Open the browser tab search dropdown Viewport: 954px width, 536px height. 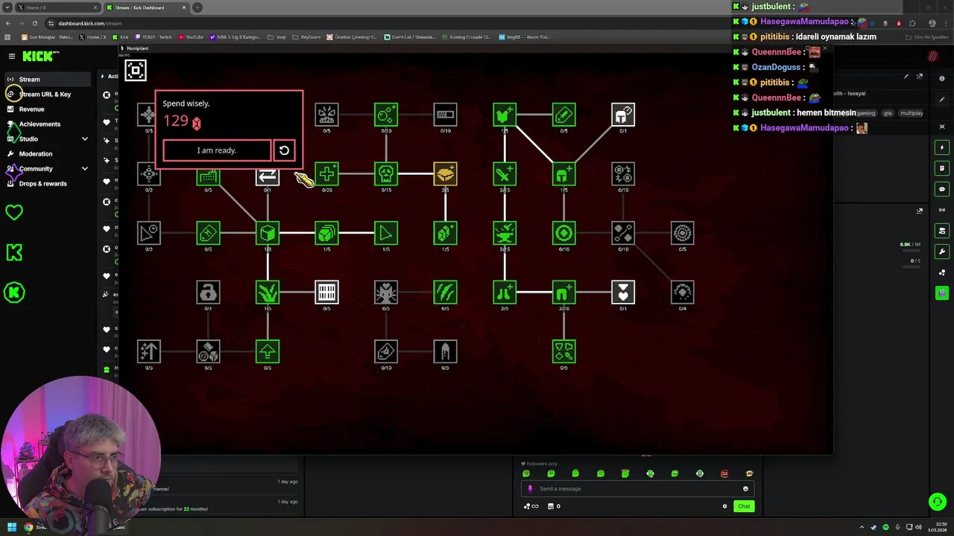tap(7, 7)
